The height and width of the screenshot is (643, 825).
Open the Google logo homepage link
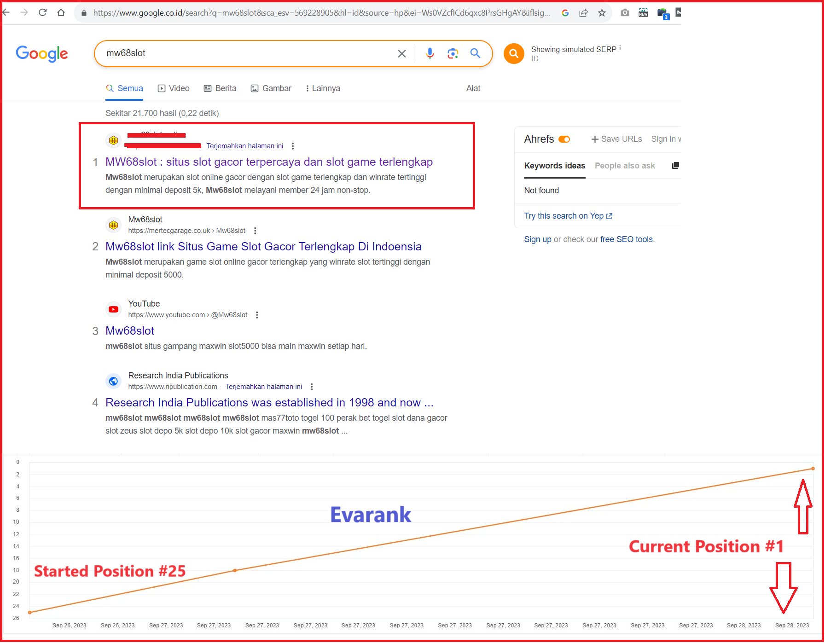(x=42, y=54)
